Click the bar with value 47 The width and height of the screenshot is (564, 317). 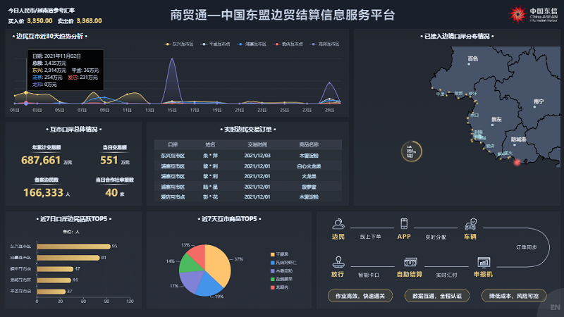tap(55, 269)
